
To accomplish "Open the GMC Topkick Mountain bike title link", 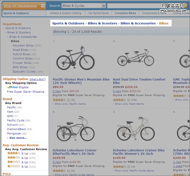I will click(182, 81).
